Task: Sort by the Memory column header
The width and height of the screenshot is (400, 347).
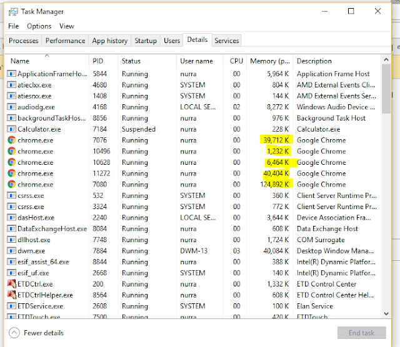Action: pyautogui.click(x=269, y=61)
